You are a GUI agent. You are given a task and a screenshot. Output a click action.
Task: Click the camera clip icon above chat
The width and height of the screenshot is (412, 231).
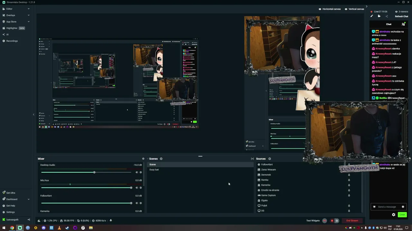point(379,16)
